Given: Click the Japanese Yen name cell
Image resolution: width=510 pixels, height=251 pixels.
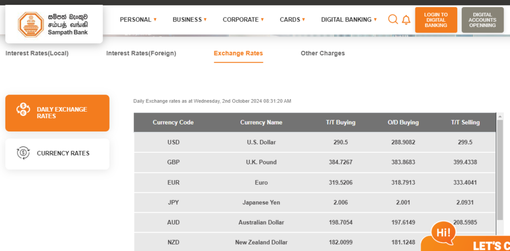Looking at the screenshot, I should [261, 203].
